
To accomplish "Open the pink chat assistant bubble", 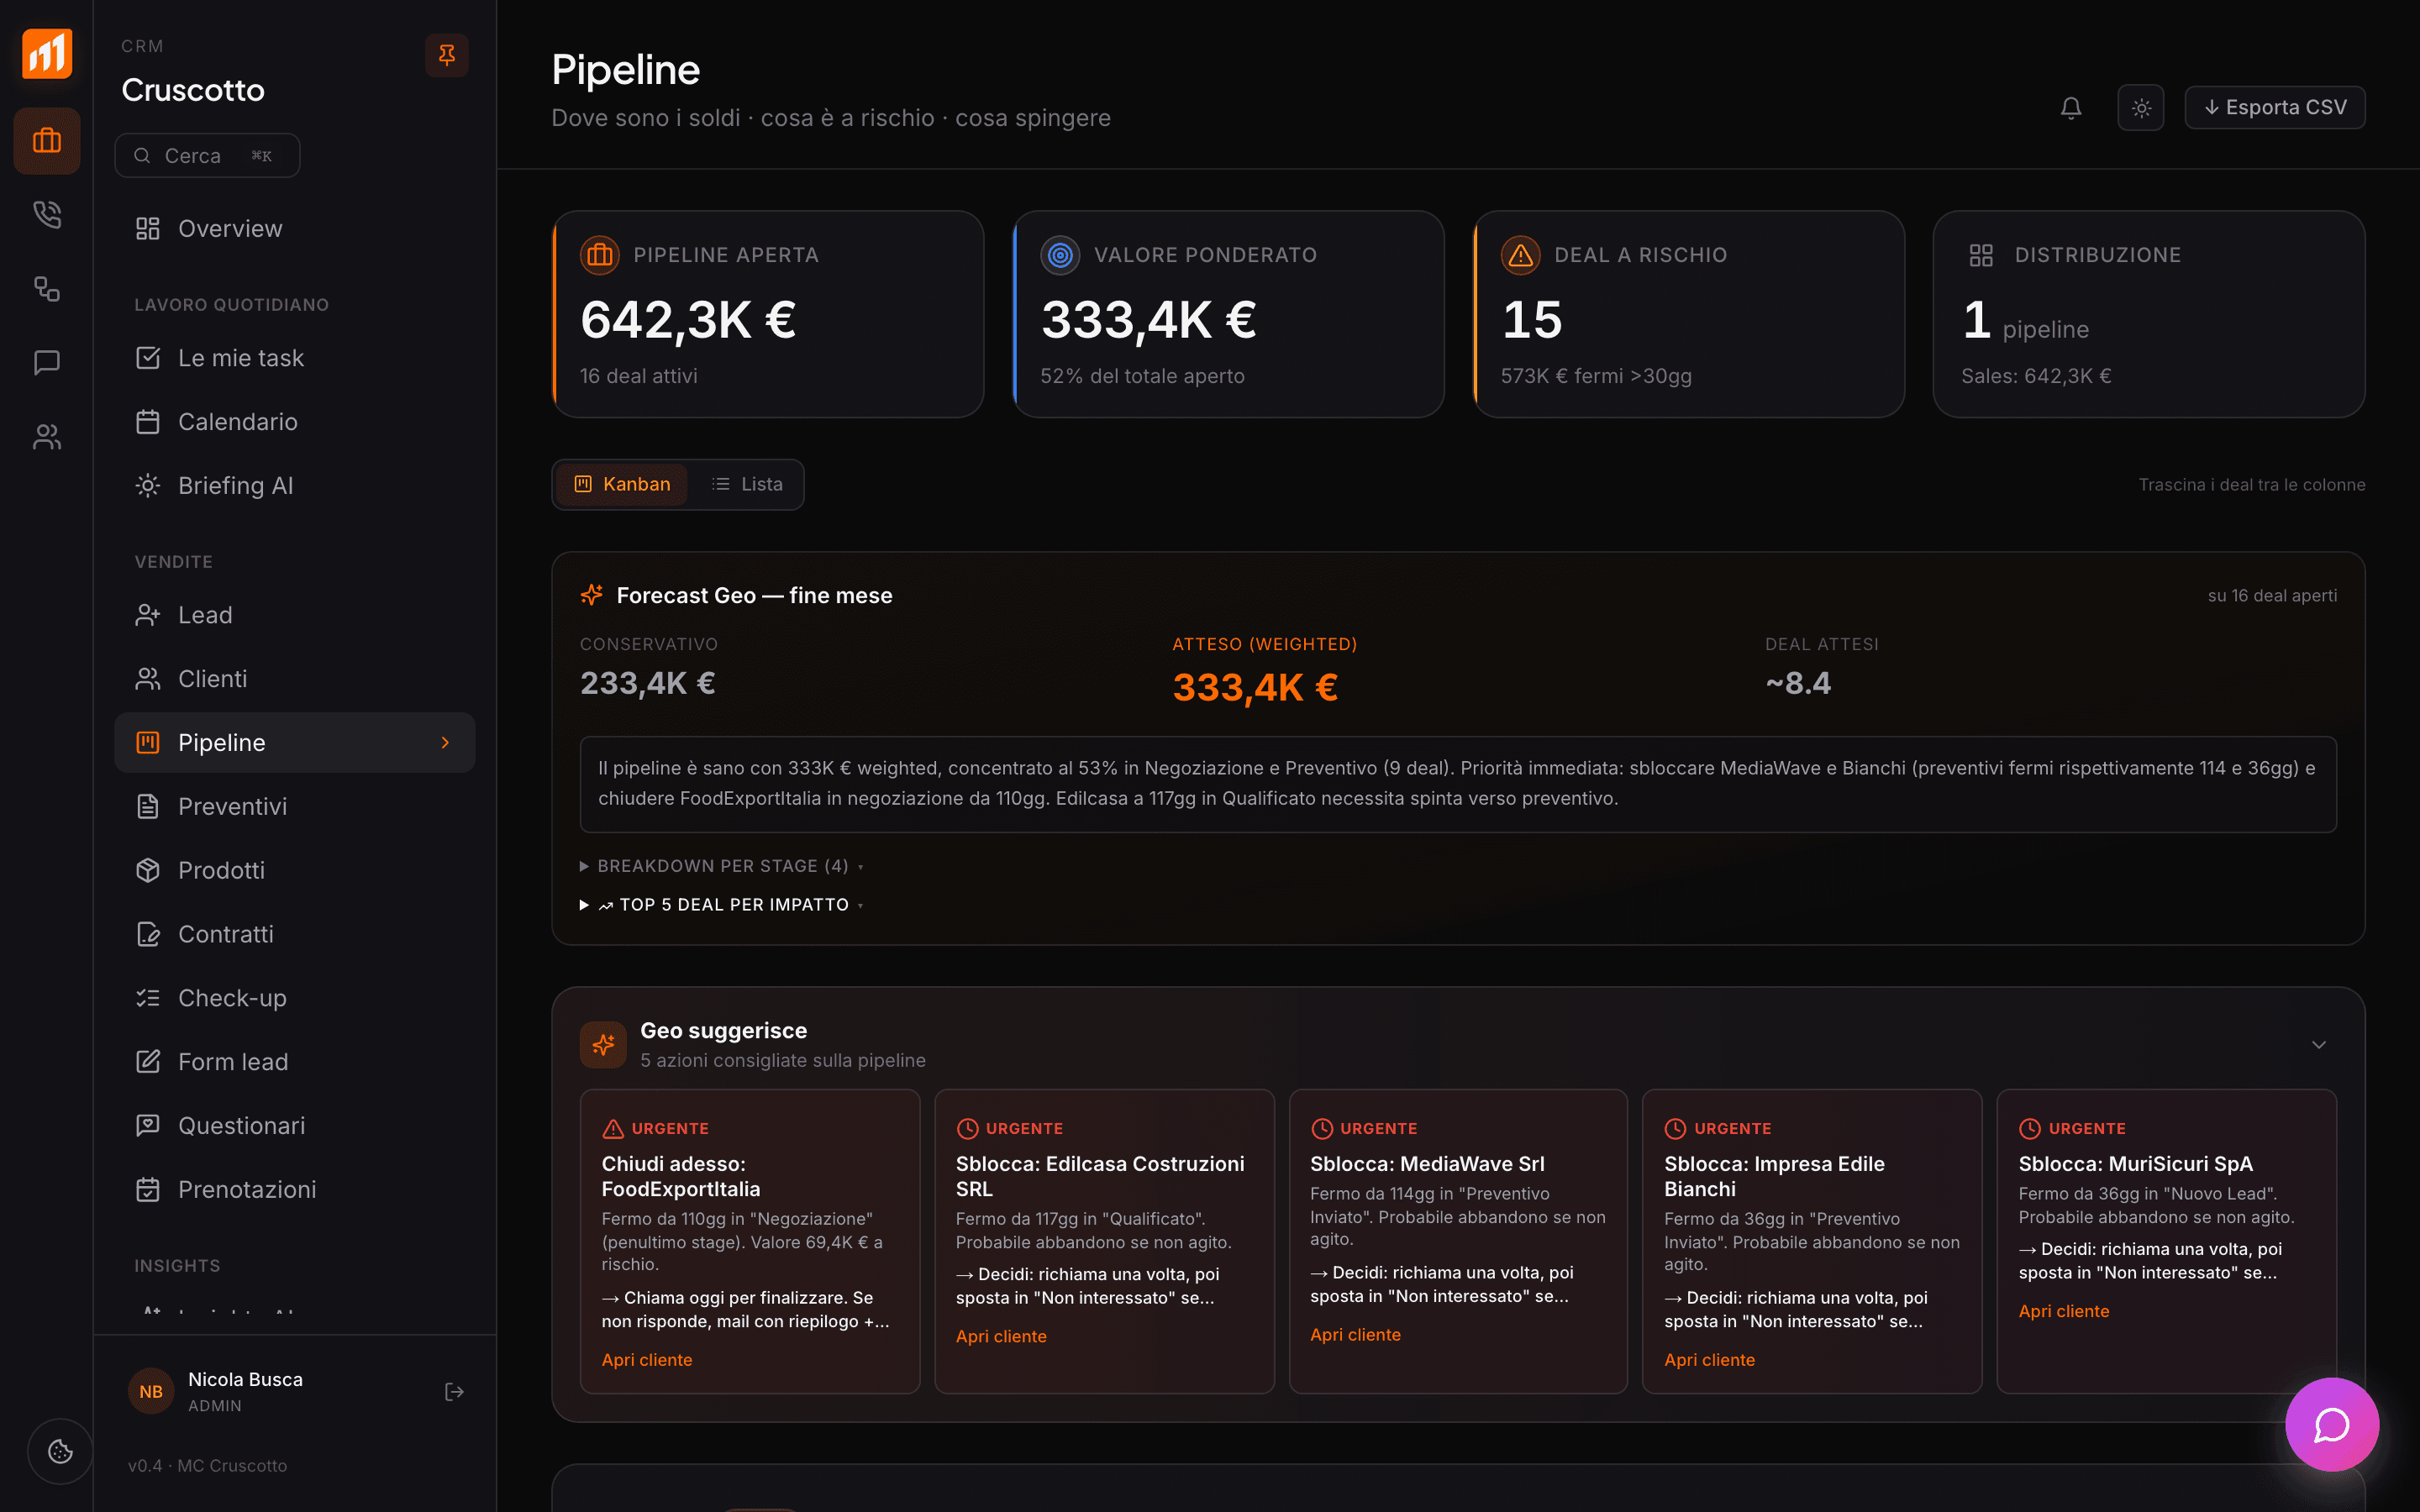I will click(x=2332, y=1424).
